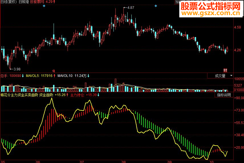Open the 指标说明 indicator description button

pyautogui.click(x=224, y=95)
